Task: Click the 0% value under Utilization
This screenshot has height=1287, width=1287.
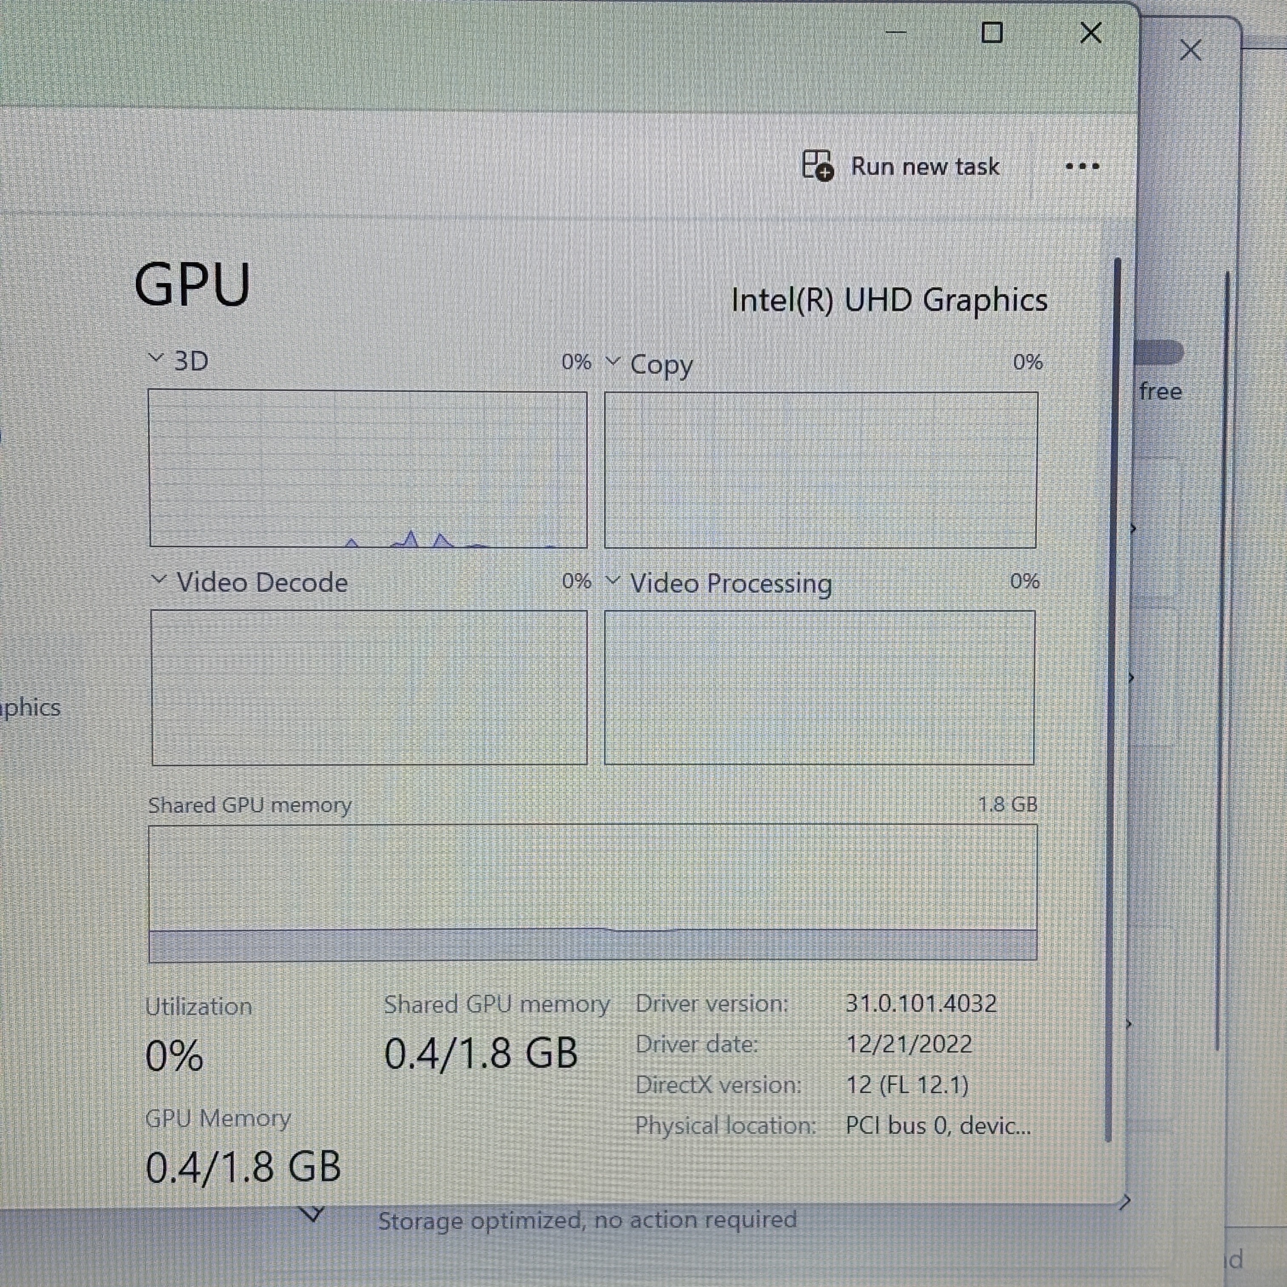Action: pyautogui.click(x=174, y=1056)
